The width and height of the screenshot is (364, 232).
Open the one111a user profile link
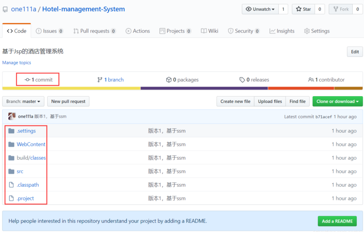tap(24, 9)
